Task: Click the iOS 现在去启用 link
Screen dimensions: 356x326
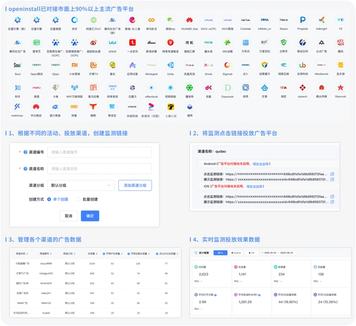Action: click(254, 186)
